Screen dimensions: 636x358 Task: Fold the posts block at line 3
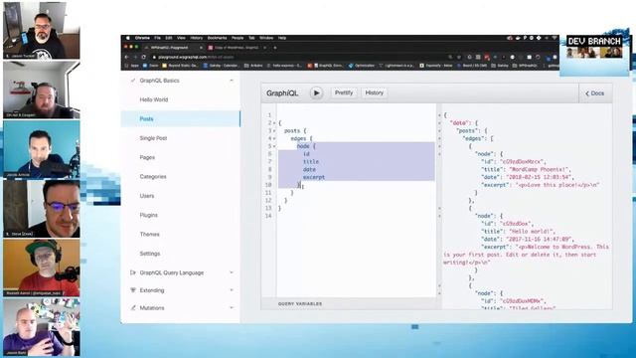[x=274, y=130]
